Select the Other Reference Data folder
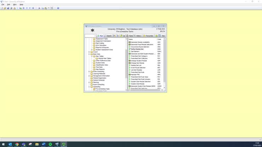Viewport: 262px width, 147px height. pyautogui.click(x=103, y=60)
